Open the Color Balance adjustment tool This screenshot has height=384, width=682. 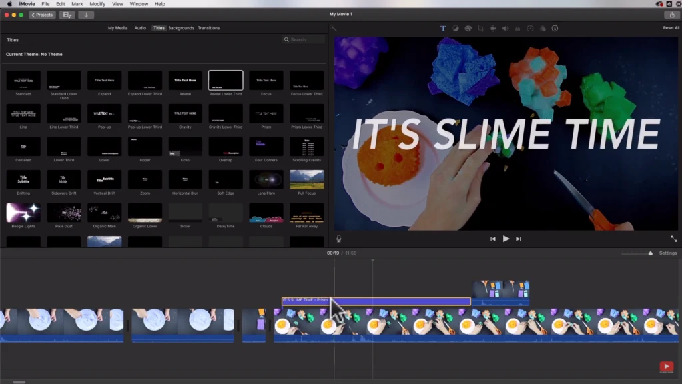(456, 29)
